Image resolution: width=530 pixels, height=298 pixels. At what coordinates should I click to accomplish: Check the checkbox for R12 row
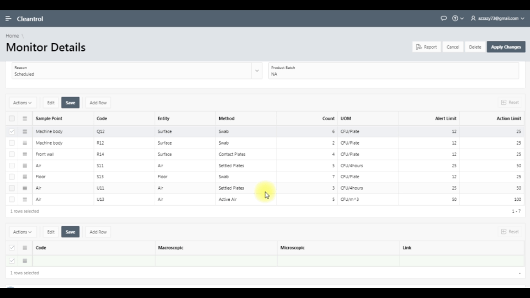pyautogui.click(x=12, y=143)
